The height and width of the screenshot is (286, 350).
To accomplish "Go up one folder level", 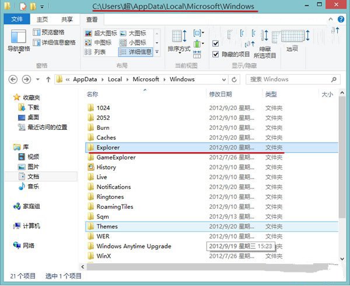I will point(48,80).
